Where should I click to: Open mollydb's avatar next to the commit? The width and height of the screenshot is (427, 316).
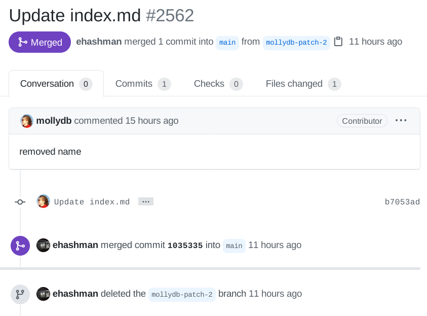click(x=43, y=201)
